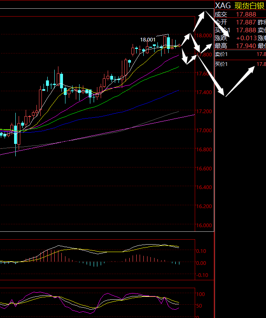Click the 最高 label
The width and height of the screenshot is (266, 318).
tap(221, 46)
